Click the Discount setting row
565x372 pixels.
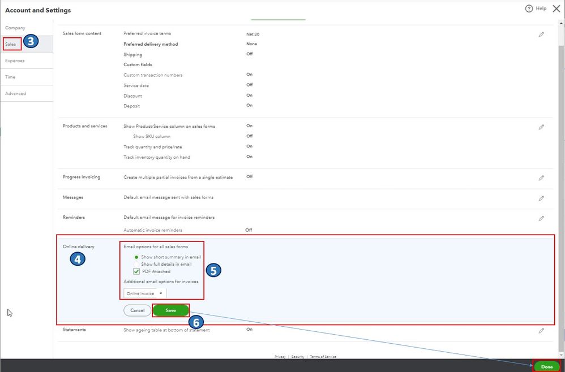(x=132, y=96)
